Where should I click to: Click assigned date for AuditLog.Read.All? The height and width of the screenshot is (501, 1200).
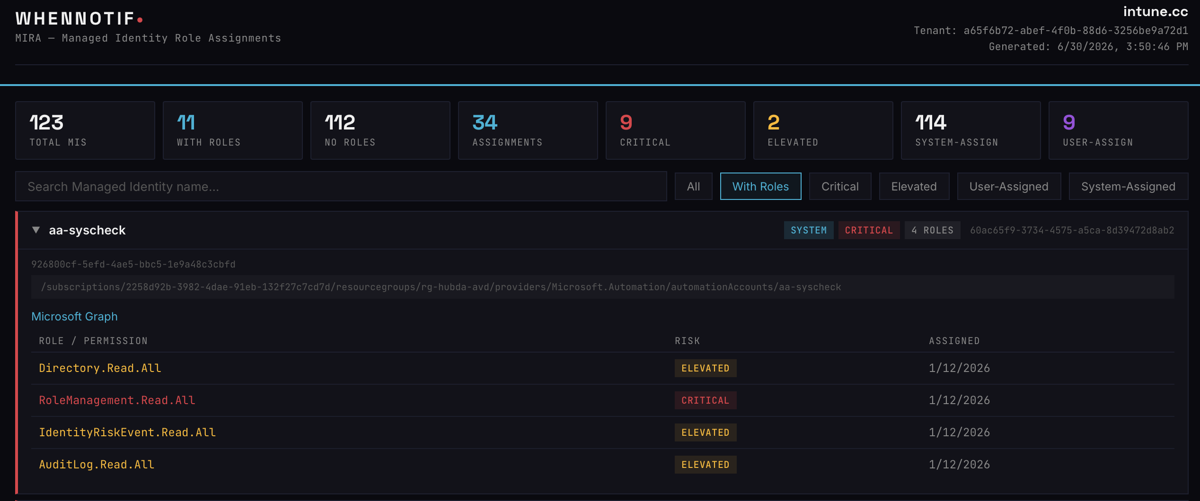click(959, 465)
